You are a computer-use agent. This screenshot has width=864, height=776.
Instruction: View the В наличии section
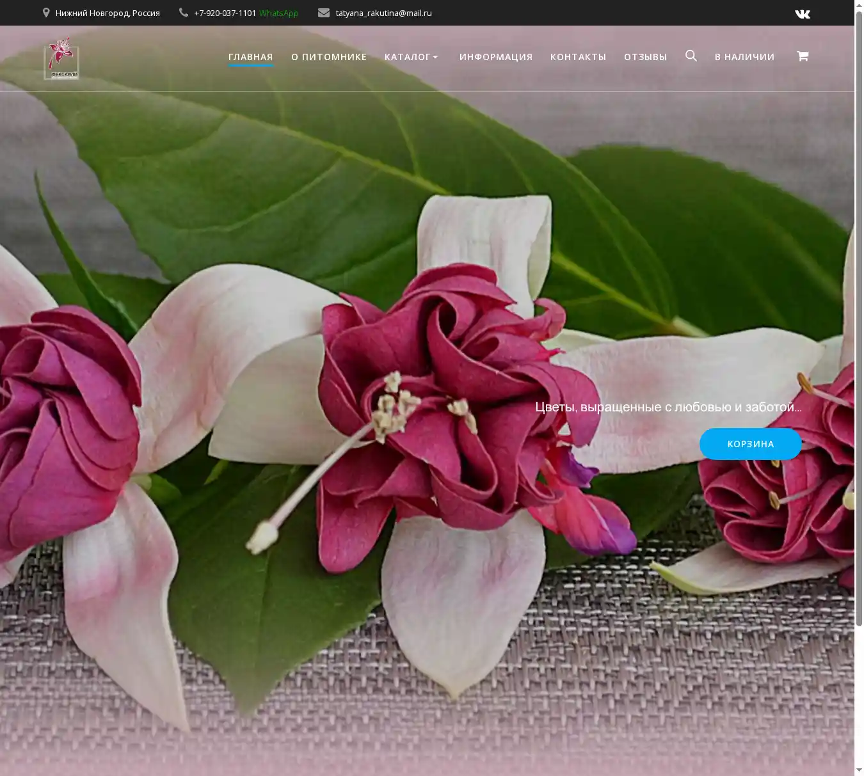[x=744, y=57]
